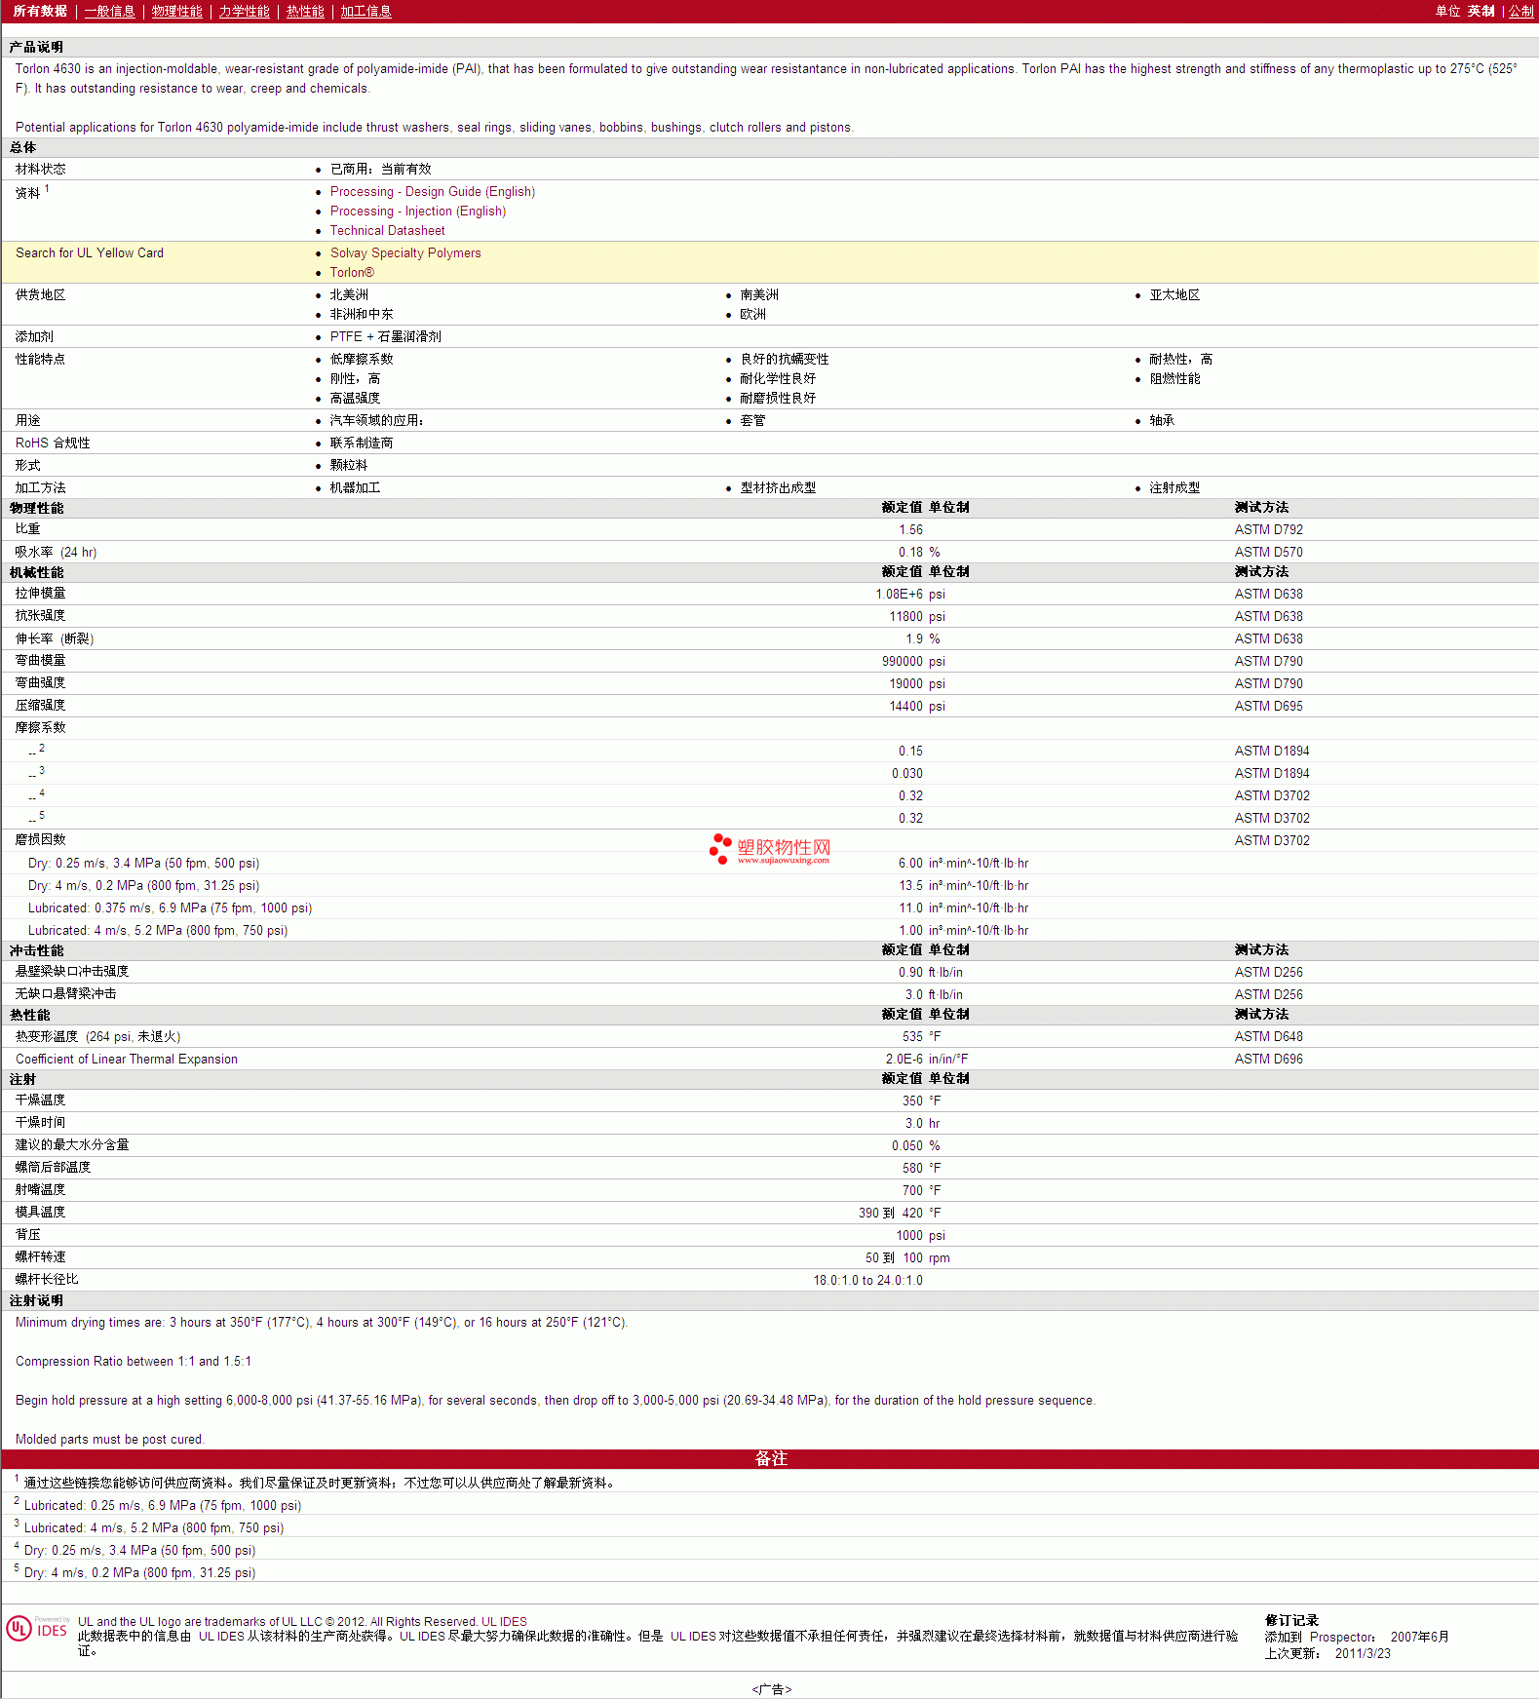Select 英制 units option
The width and height of the screenshot is (1539, 1699).
click(1481, 12)
